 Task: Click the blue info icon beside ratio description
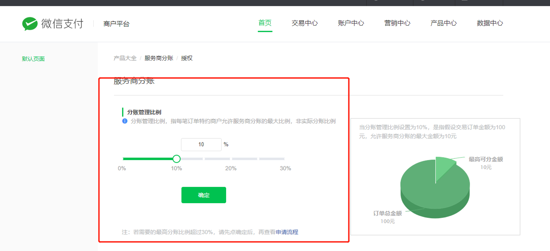pyautogui.click(x=125, y=121)
